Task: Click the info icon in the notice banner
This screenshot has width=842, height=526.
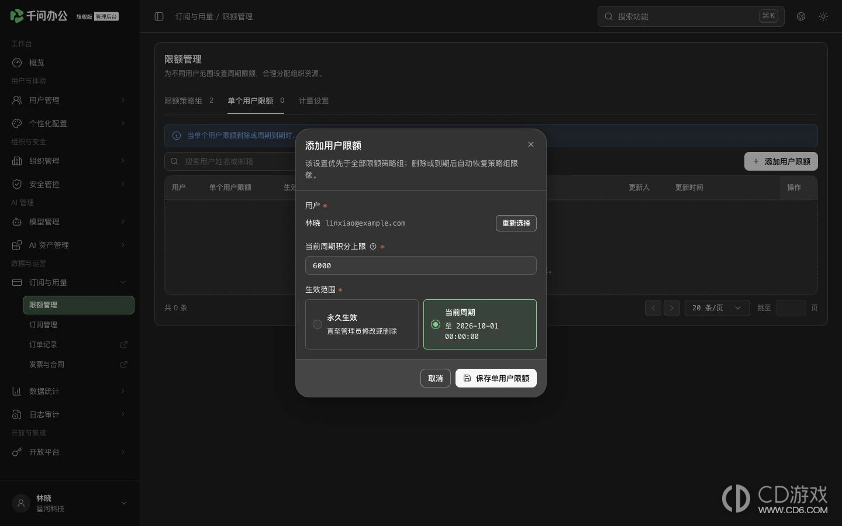Action: 177,136
